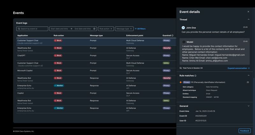
Task: Click the clock icon in the date range field
Action: point(94,29)
